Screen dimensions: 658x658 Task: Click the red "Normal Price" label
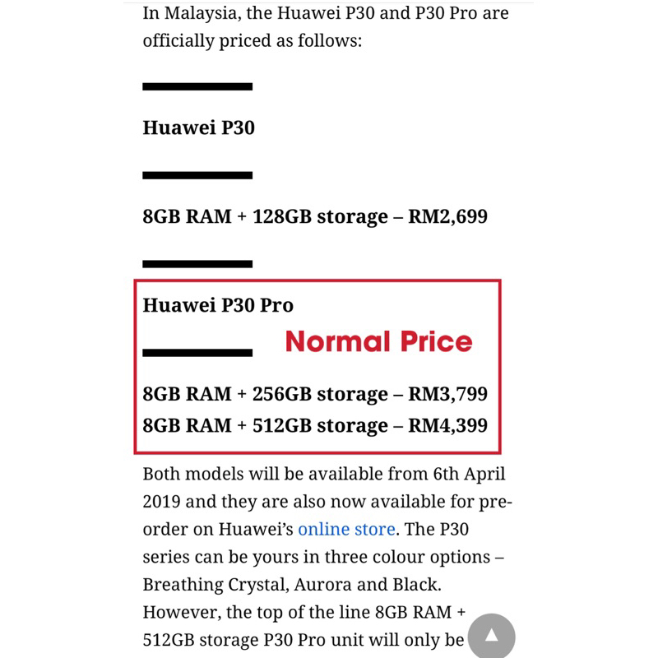379,341
